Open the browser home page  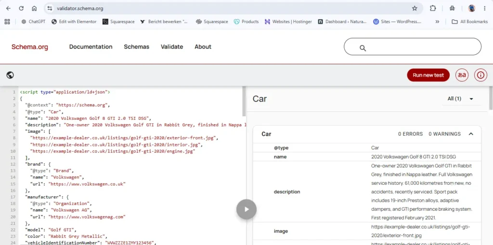tap(34, 9)
